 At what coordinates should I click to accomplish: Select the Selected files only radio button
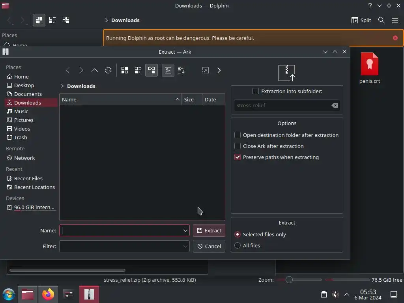point(238,234)
